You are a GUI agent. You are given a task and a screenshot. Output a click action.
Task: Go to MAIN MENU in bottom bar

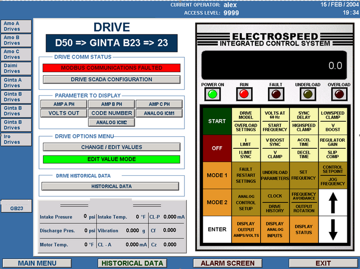tap(37, 263)
